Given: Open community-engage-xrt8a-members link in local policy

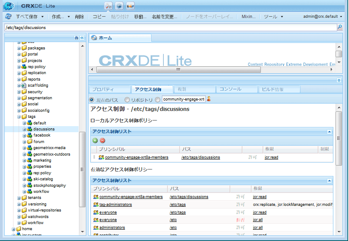Looking at the screenshot, I should (137, 157).
